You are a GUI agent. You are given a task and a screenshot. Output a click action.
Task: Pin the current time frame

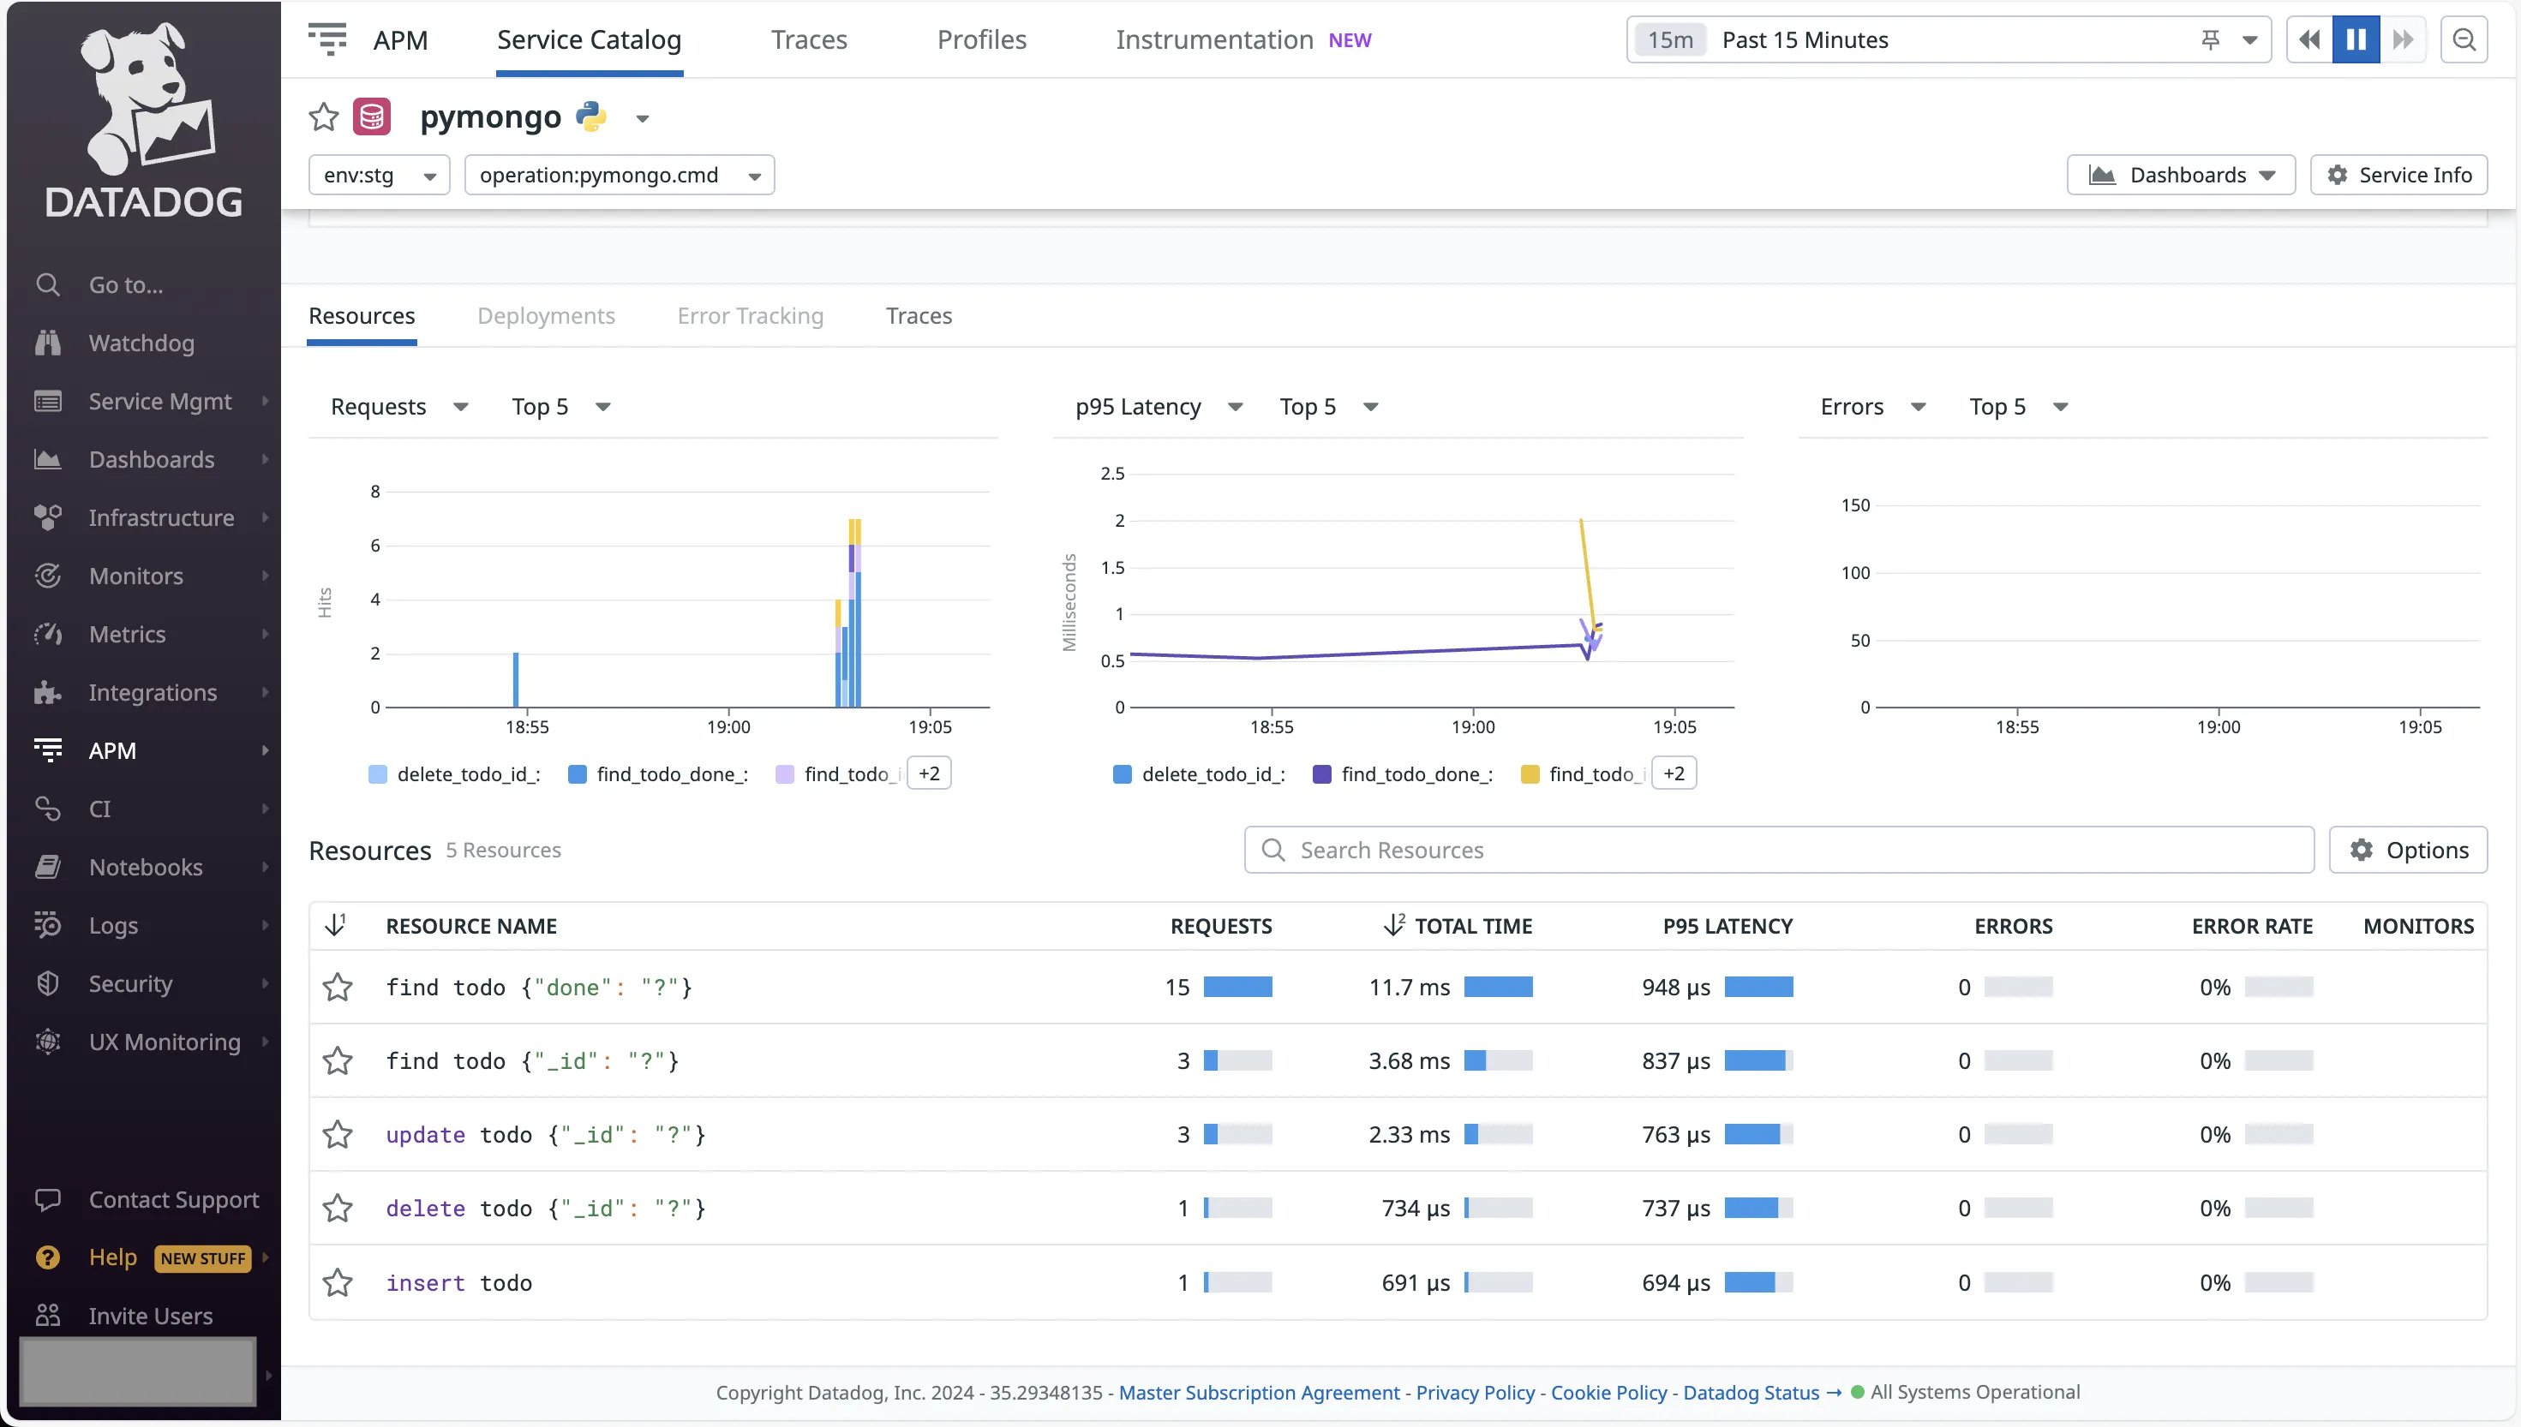tap(2213, 39)
